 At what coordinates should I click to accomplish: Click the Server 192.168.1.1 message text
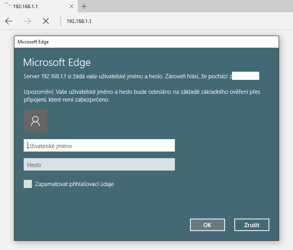click(x=141, y=76)
